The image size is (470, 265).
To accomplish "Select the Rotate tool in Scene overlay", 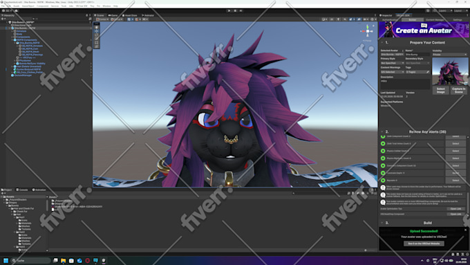I will 97,35.
